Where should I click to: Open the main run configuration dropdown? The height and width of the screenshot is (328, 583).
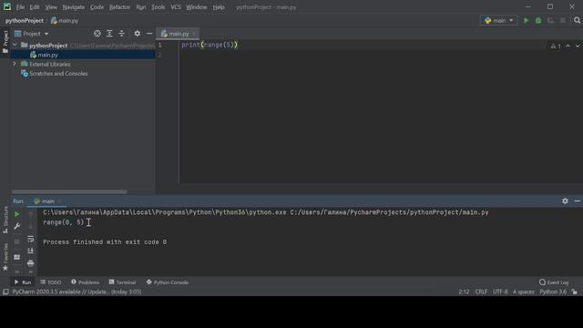click(x=498, y=20)
